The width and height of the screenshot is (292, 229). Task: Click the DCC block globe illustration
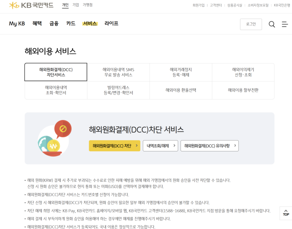click(54, 138)
